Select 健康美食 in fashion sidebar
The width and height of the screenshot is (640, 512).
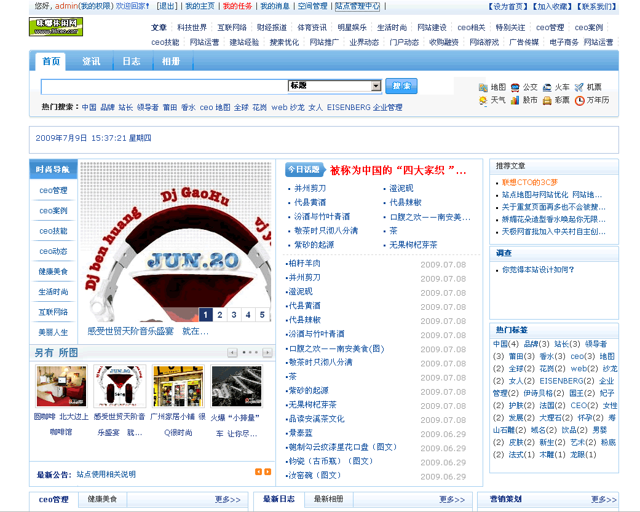[53, 271]
